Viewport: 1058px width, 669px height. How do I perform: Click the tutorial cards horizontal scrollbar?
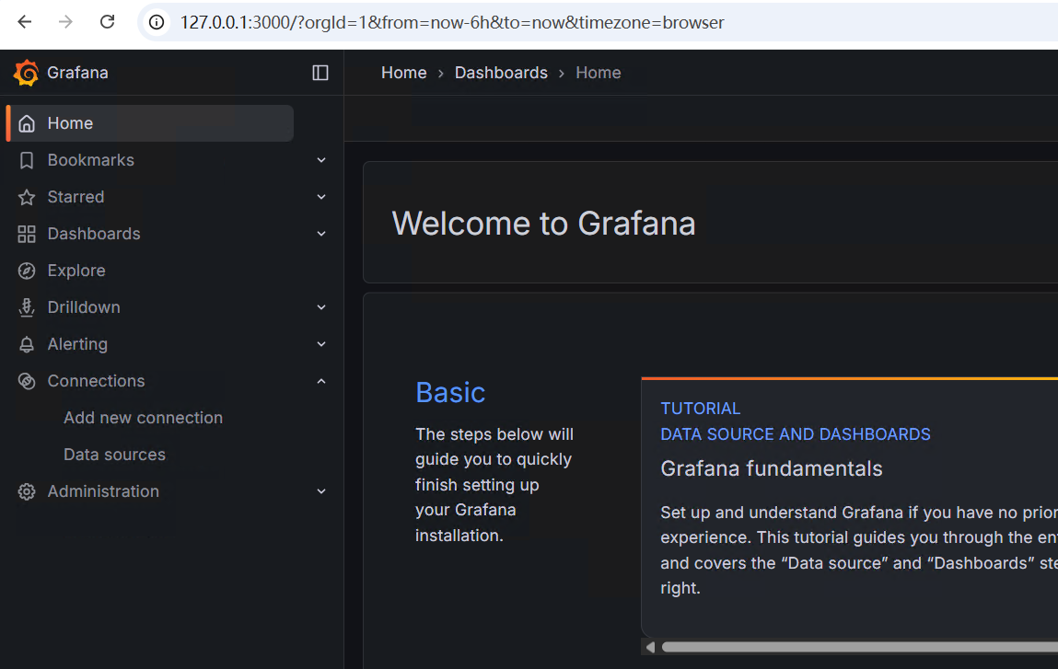pyautogui.click(x=860, y=648)
